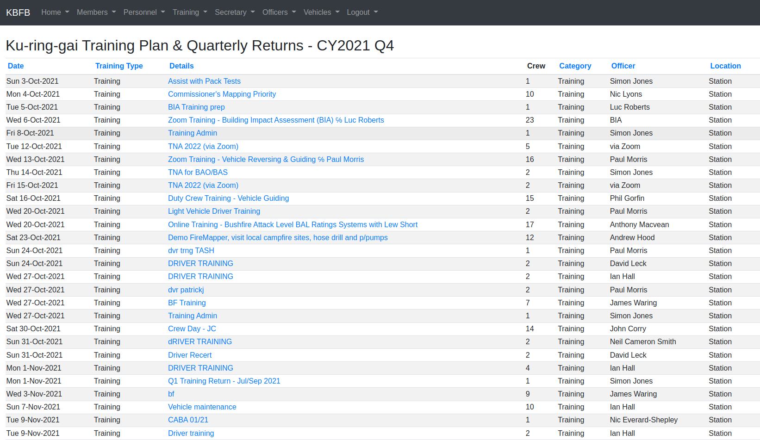The height and width of the screenshot is (440, 760).
Task: Open TNA 2022 (via Zoom) on 15-Oct
Action: pyautogui.click(x=203, y=186)
